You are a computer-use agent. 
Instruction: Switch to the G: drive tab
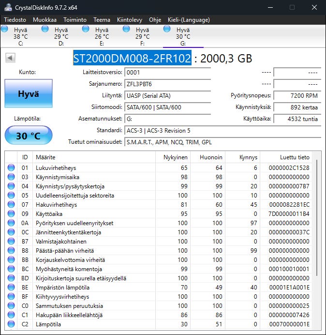click(x=183, y=37)
